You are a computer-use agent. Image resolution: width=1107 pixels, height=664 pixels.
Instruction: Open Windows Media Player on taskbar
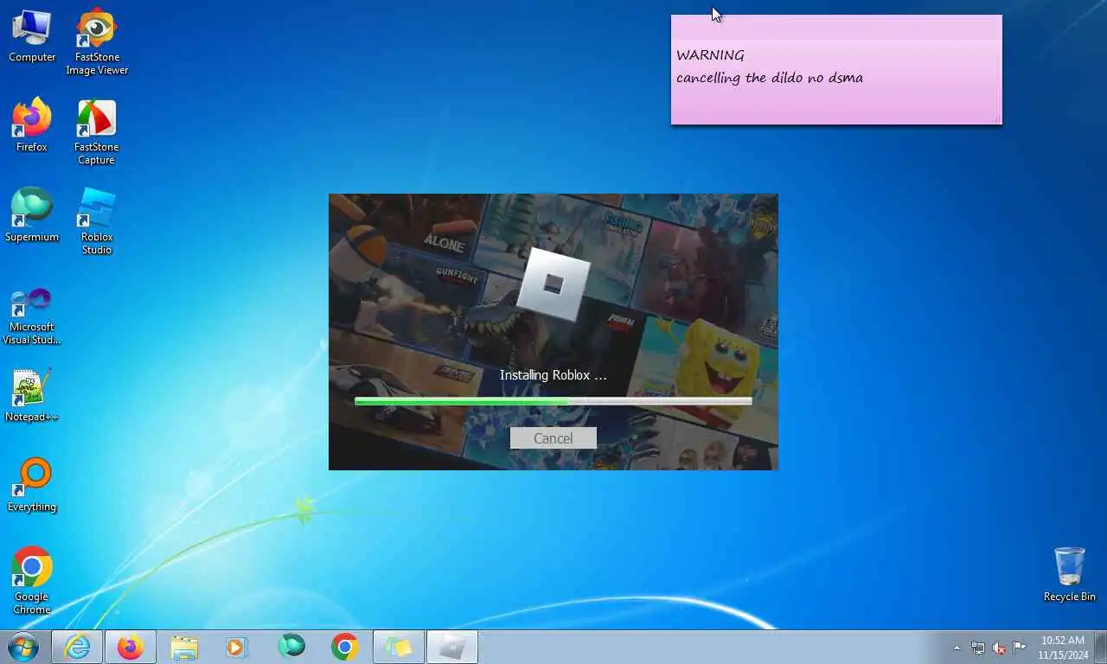coord(237,647)
